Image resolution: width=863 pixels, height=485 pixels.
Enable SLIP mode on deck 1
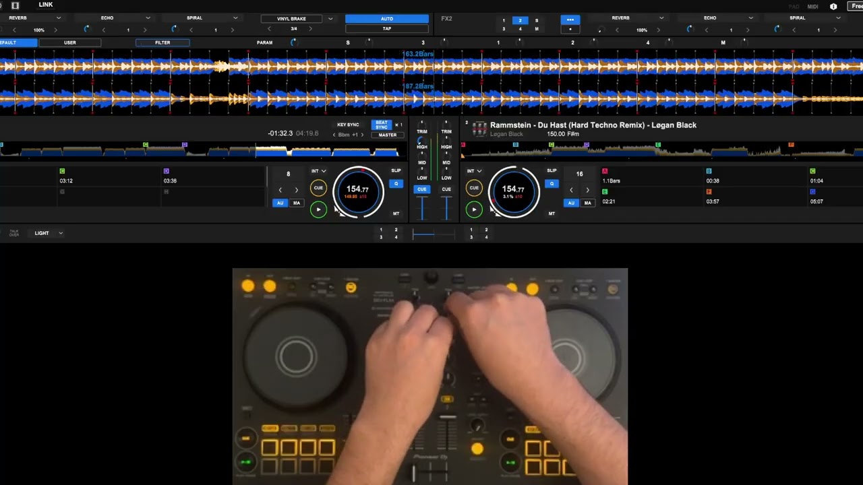396,171
